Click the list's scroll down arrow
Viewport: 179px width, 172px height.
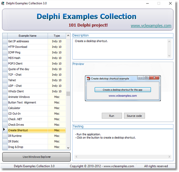click(68, 148)
